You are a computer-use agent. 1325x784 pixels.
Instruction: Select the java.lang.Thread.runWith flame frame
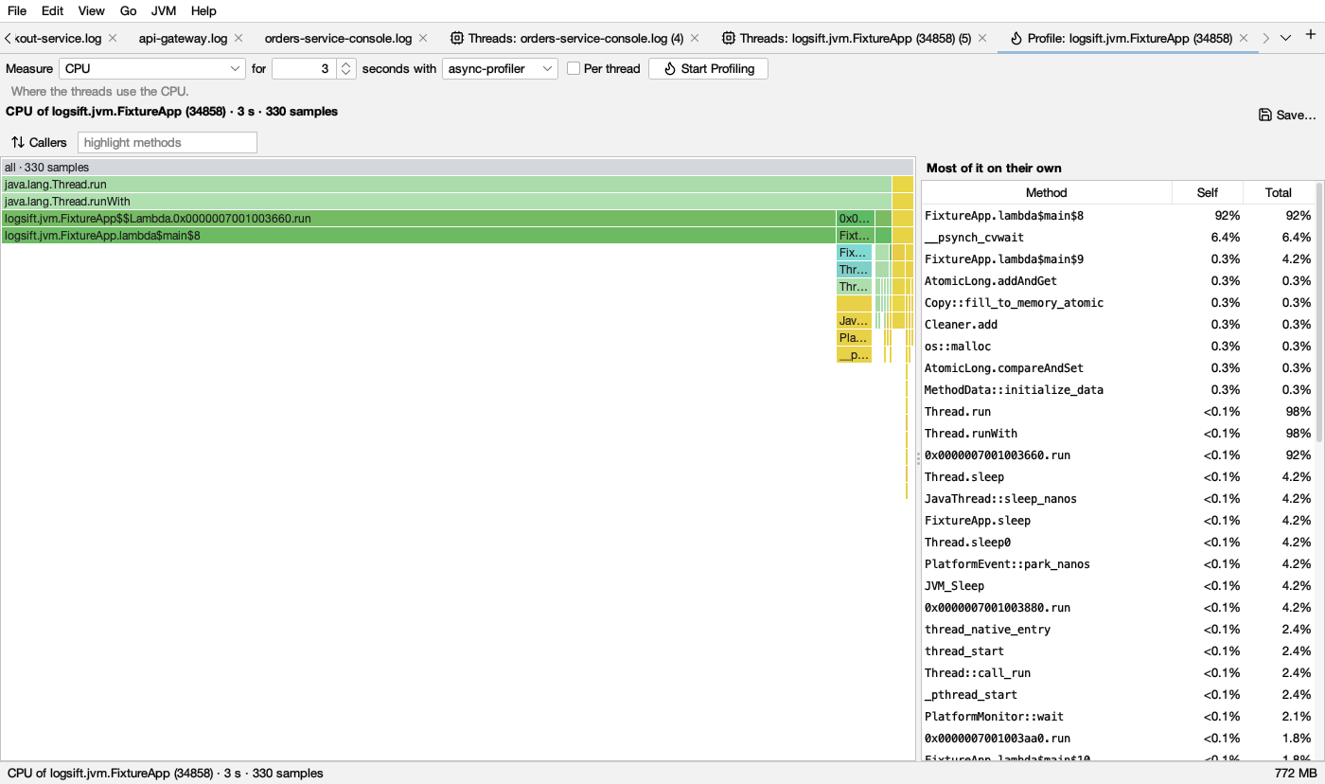447,202
